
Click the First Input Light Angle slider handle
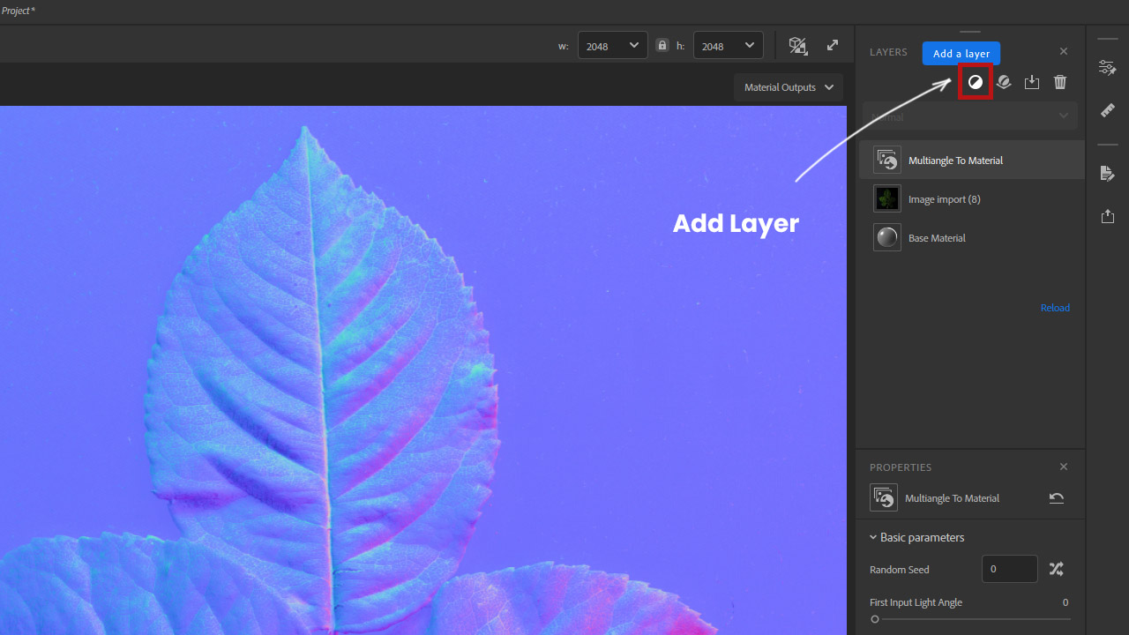[875, 619]
